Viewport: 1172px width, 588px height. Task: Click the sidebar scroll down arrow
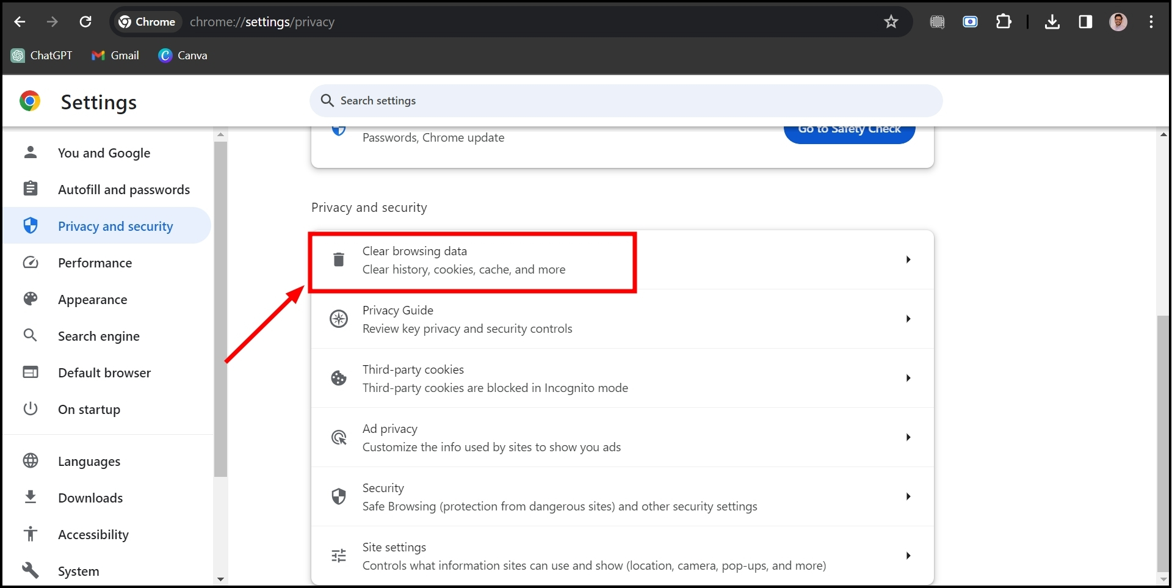pyautogui.click(x=220, y=579)
